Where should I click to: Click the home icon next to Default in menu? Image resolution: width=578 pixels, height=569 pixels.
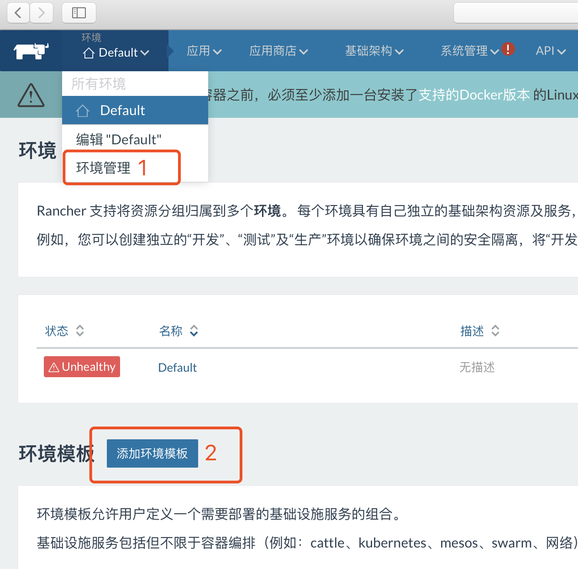(82, 110)
